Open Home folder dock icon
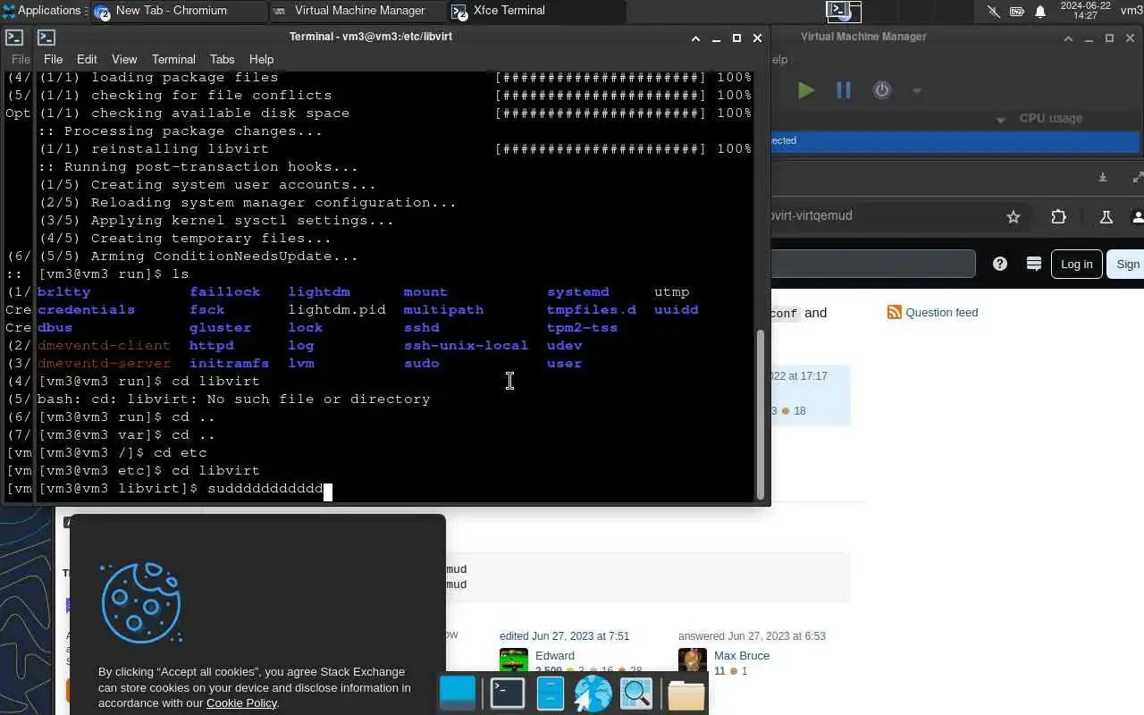 pyautogui.click(x=686, y=694)
